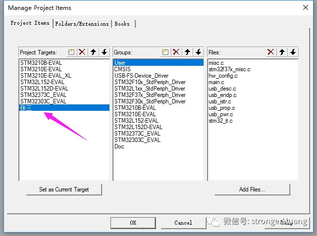Move selected group down
Viewport: 317px width, 236px height.
click(199, 52)
